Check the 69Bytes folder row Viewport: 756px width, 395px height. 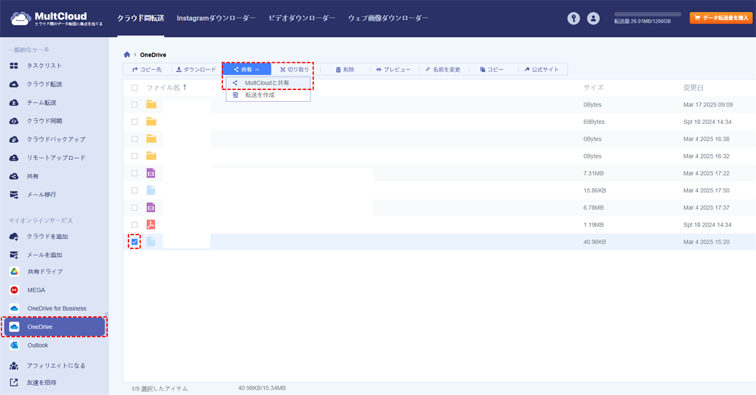[x=134, y=121]
